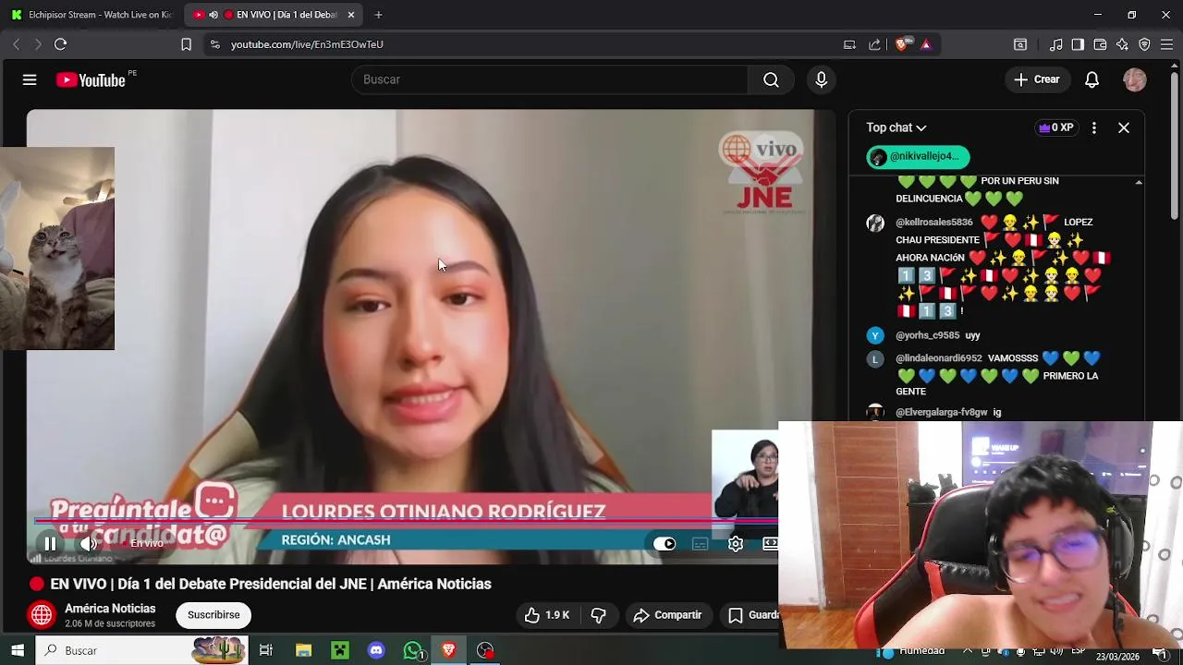View site settings icon in address bar

[214, 44]
